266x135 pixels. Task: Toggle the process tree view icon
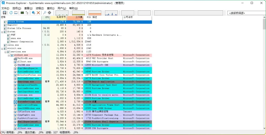27,13
